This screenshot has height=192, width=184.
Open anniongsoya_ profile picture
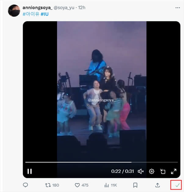coord(14,11)
